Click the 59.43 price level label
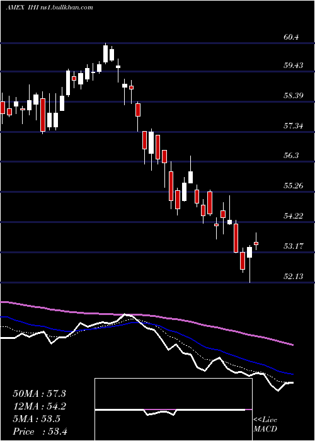 [x=294, y=66]
